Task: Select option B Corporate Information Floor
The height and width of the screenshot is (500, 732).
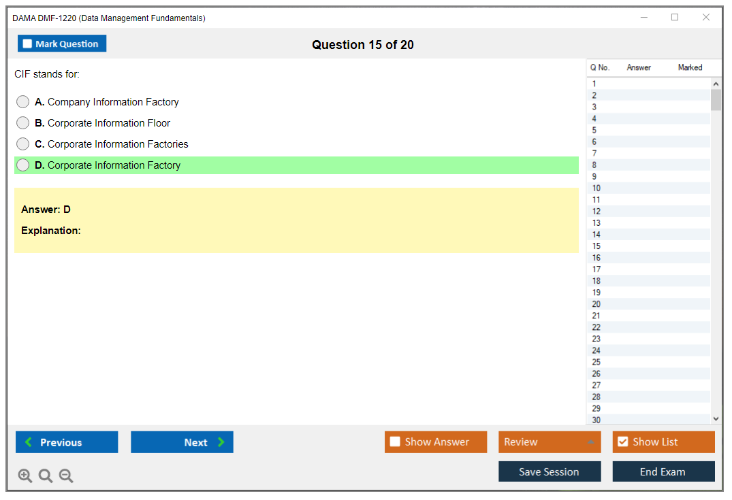Action: point(23,123)
